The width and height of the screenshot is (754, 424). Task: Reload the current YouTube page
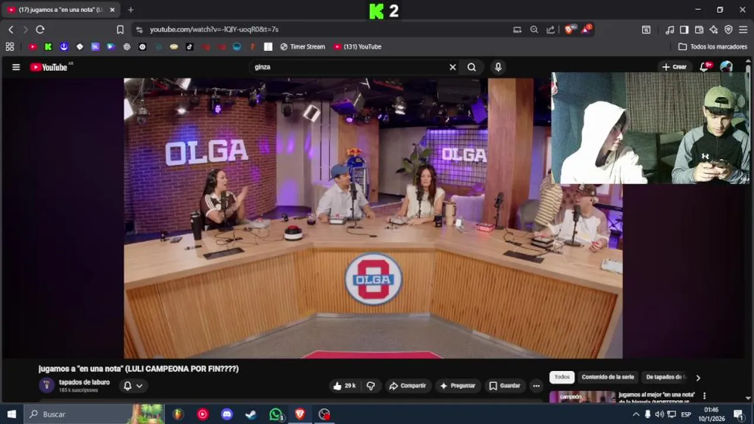pyautogui.click(x=40, y=29)
